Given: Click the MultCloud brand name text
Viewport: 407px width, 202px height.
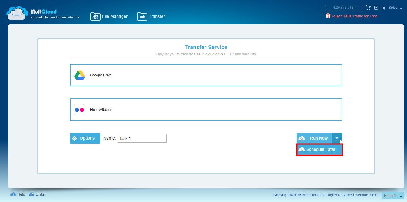Looking at the screenshot, I should point(43,12).
